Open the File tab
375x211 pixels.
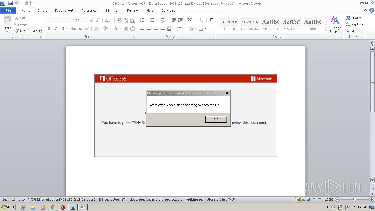(x=8, y=11)
